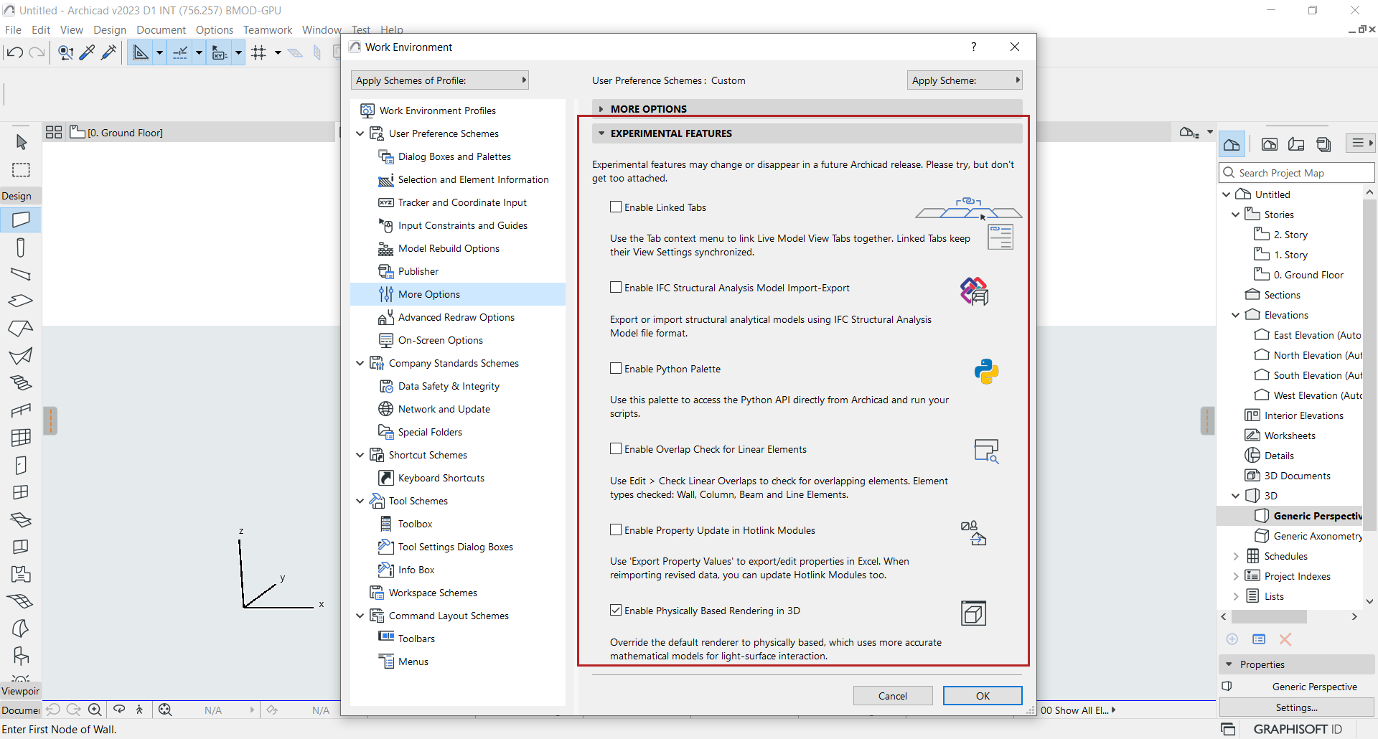The height and width of the screenshot is (739, 1378).
Task: Click the Undo icon in the toolbar
Action: [14, 52]
